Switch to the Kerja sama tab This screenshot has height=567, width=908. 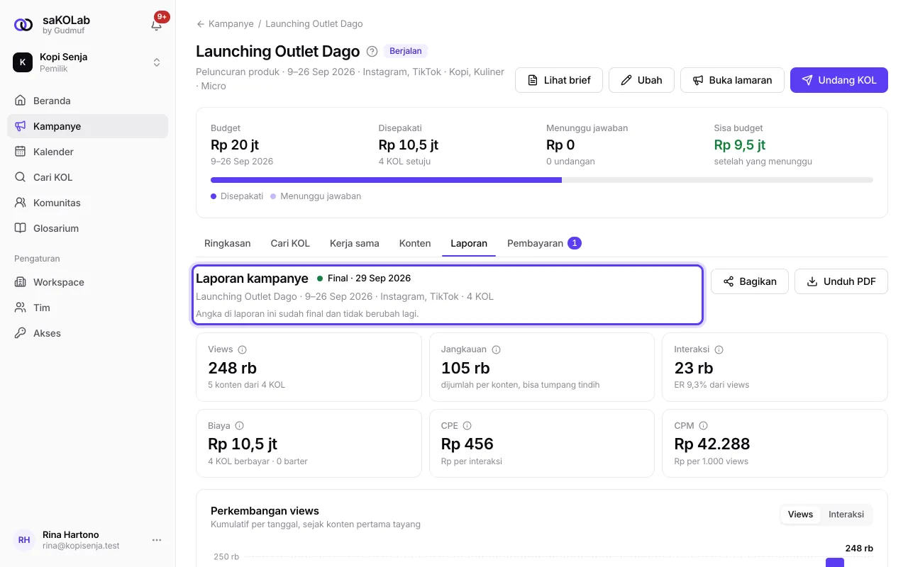tap(355, 243)
